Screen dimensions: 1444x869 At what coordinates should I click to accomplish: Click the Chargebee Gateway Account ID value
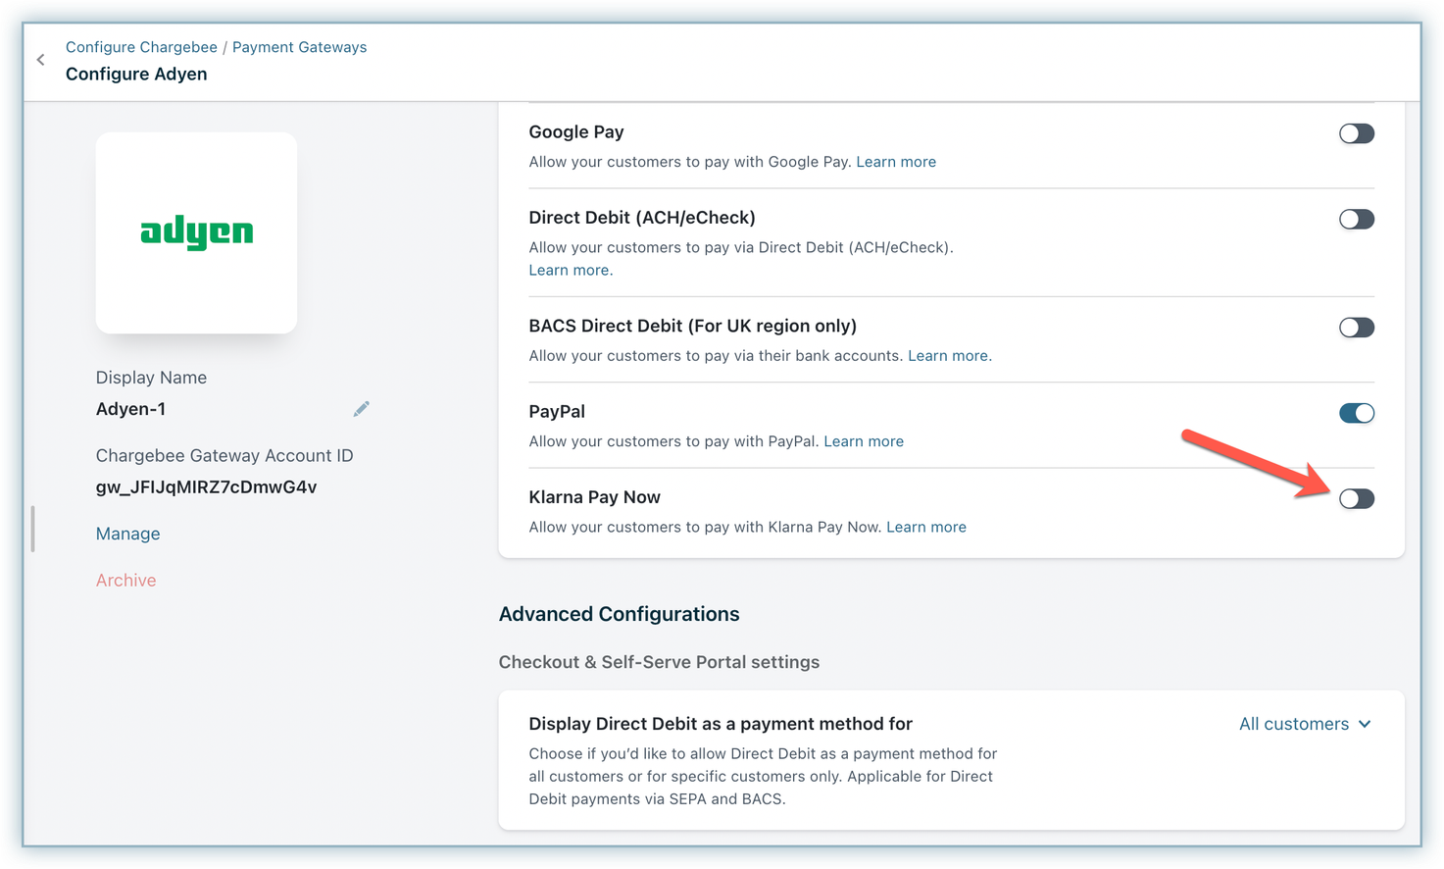coord(206,487)
